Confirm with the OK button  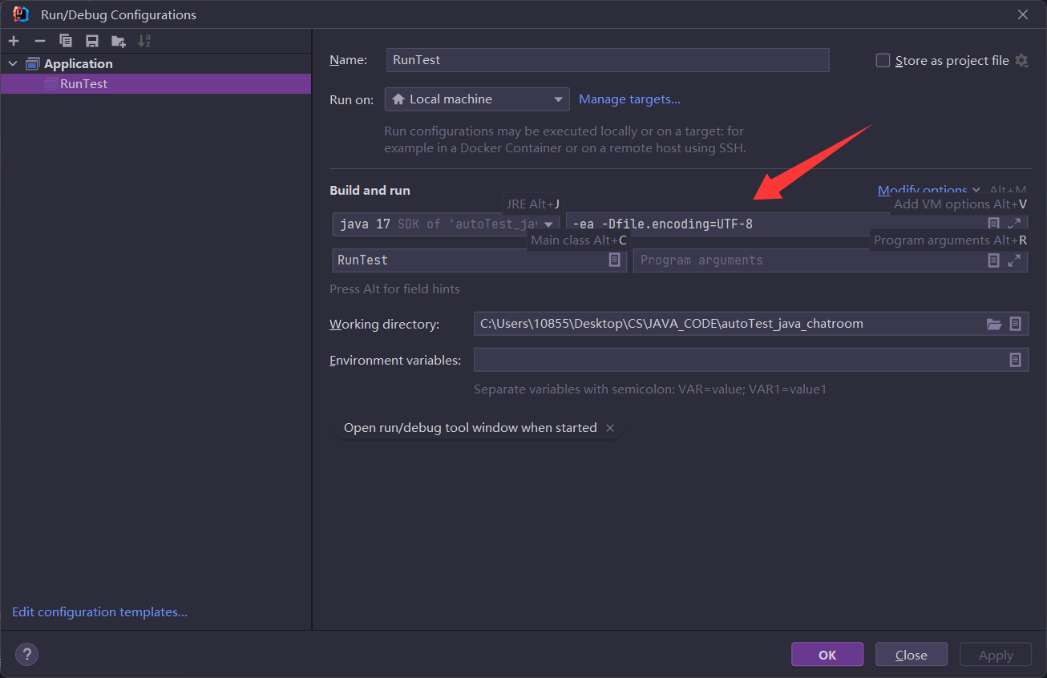tap(827, 655)
